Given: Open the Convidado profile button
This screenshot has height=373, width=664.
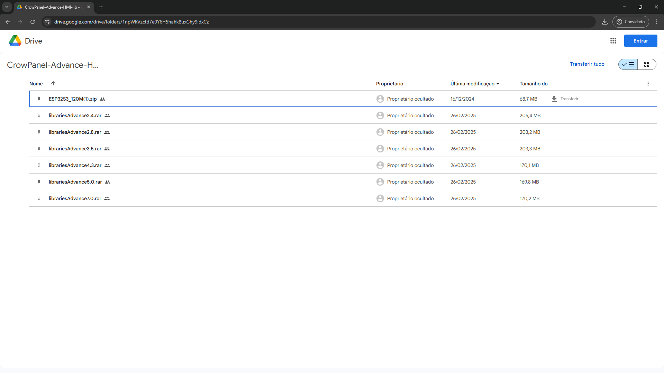Looking at the screenshot, I should tap(630, 22).
